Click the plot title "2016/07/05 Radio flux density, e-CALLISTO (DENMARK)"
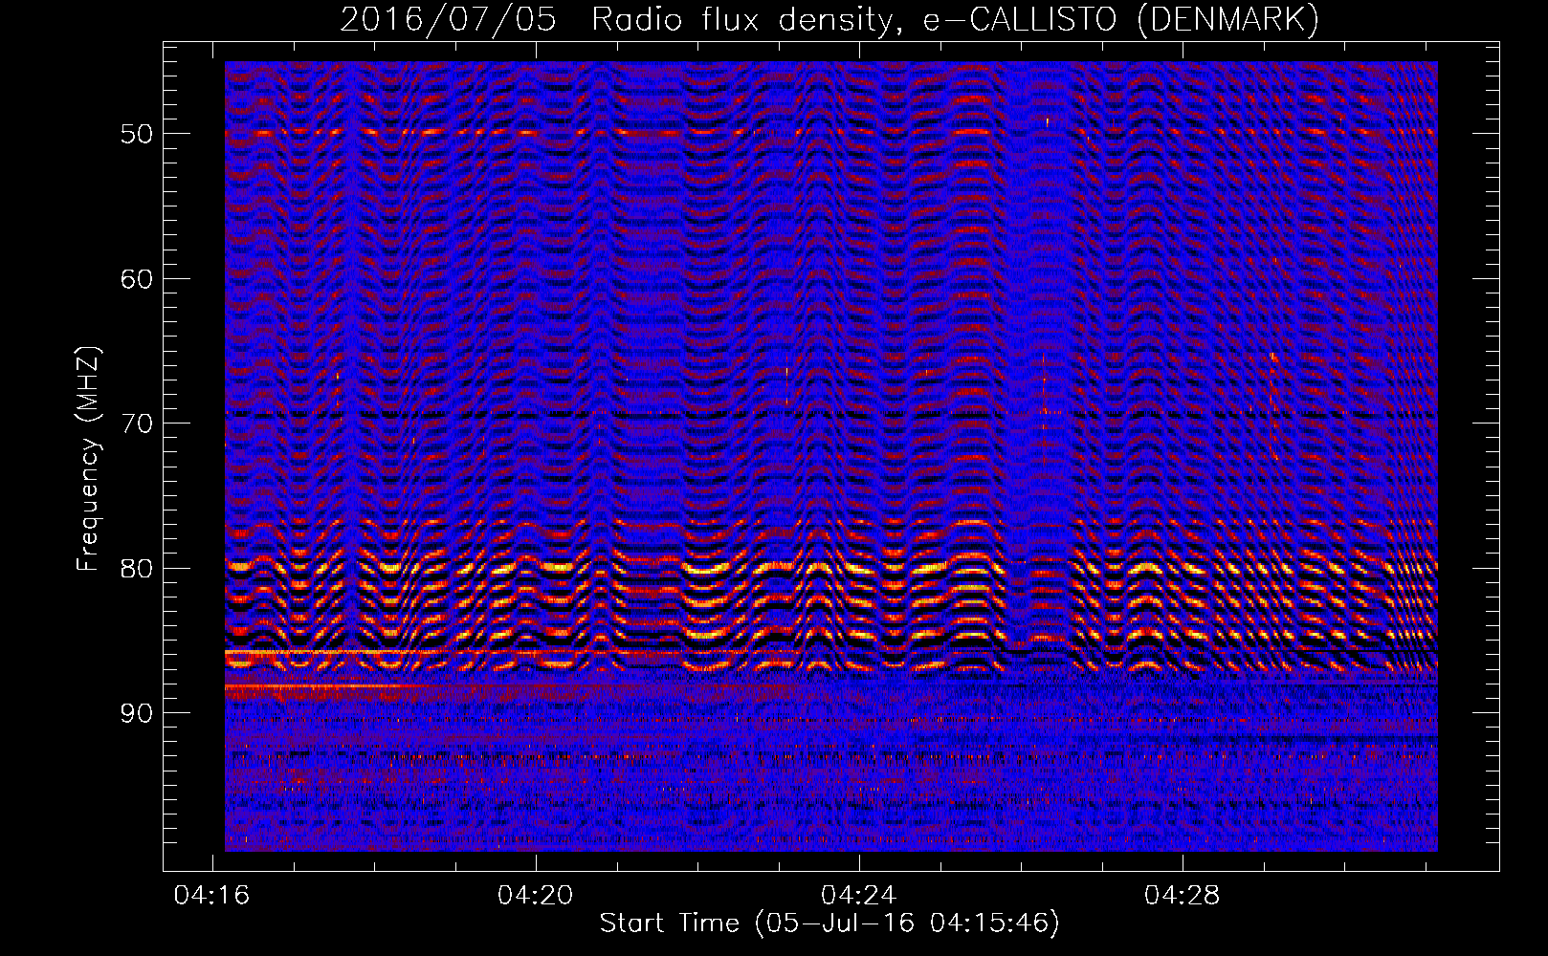 [829, 19]
